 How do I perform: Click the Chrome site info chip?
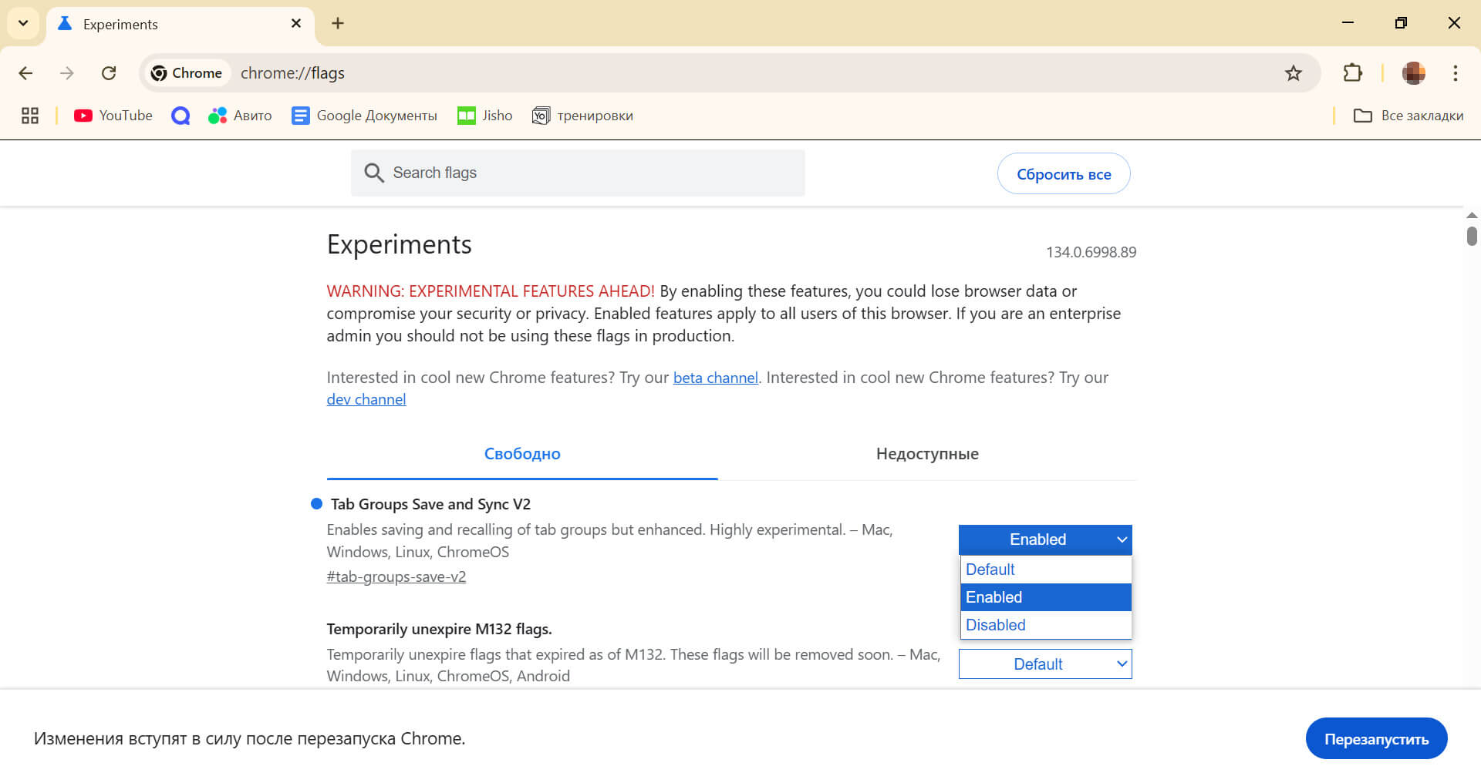click(x=187, y=73)
